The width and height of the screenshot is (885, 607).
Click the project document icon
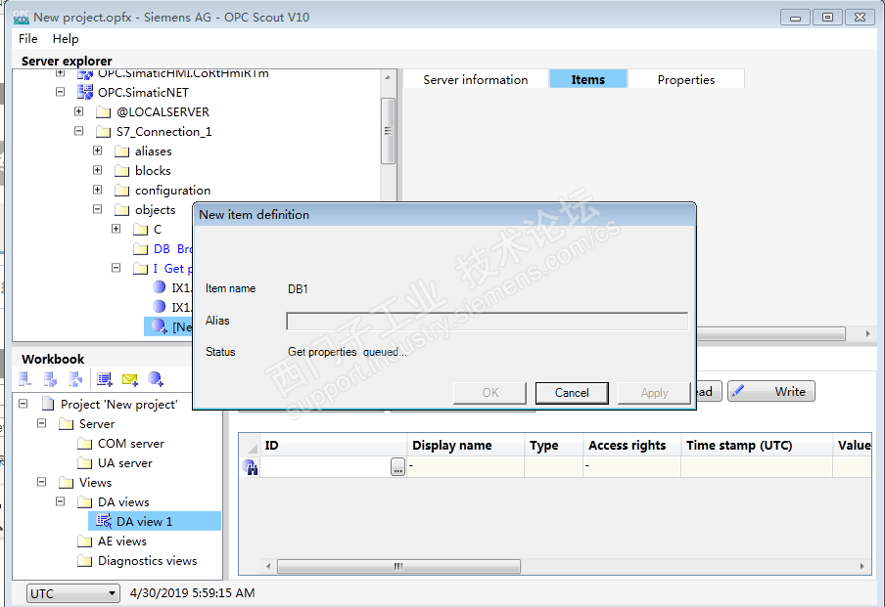point(49,404)
